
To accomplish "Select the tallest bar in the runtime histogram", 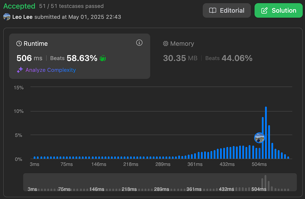I will coord(266,132).
